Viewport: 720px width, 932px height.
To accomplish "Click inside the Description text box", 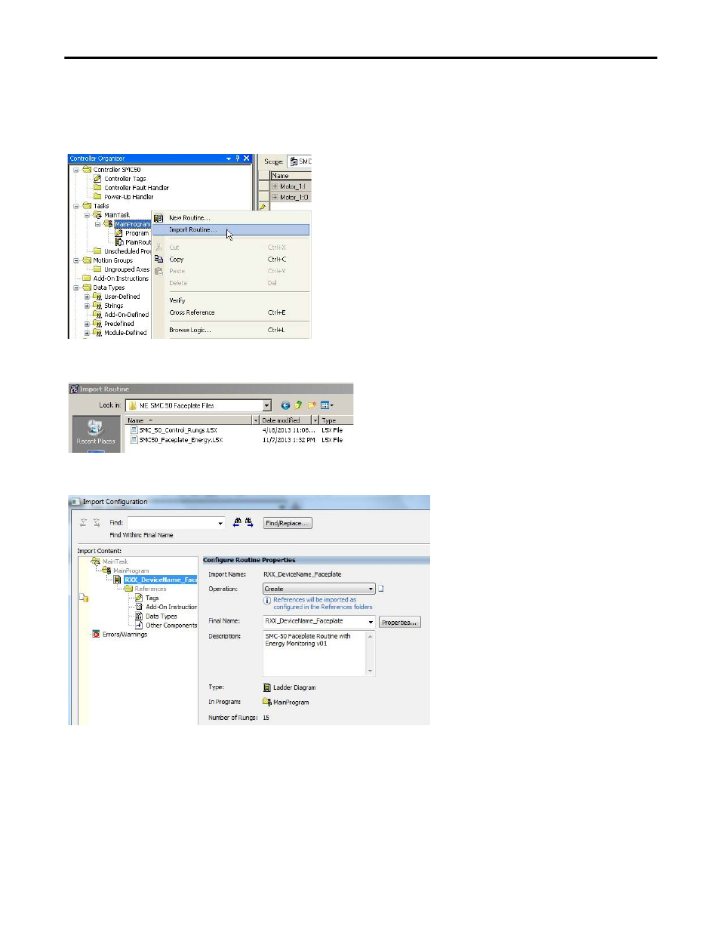I will (314, 654).
